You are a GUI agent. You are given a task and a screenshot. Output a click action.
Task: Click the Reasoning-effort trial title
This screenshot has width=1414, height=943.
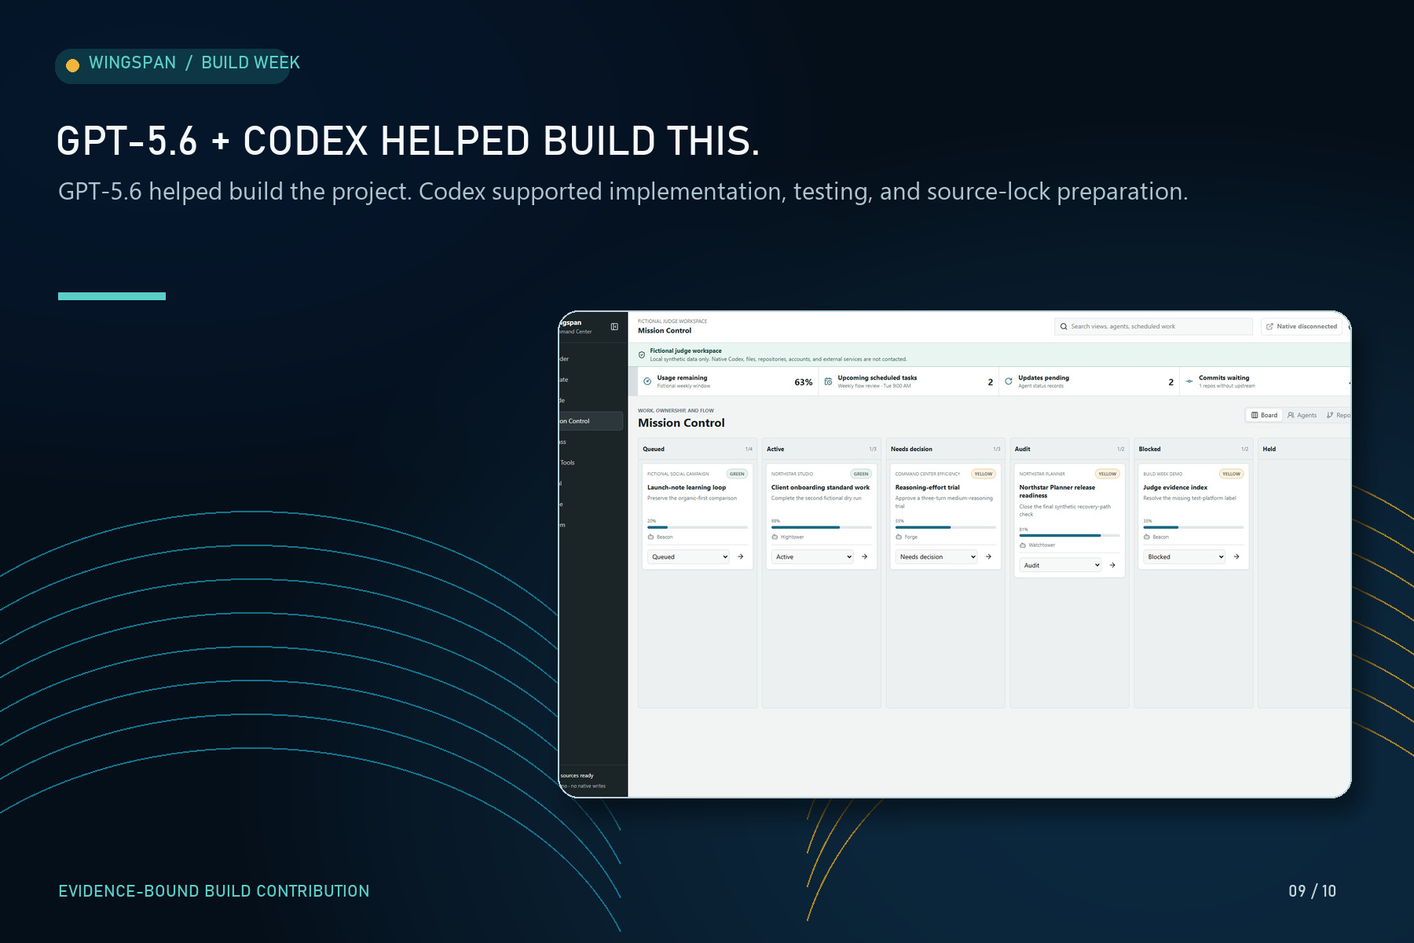[x=928, y=488]
